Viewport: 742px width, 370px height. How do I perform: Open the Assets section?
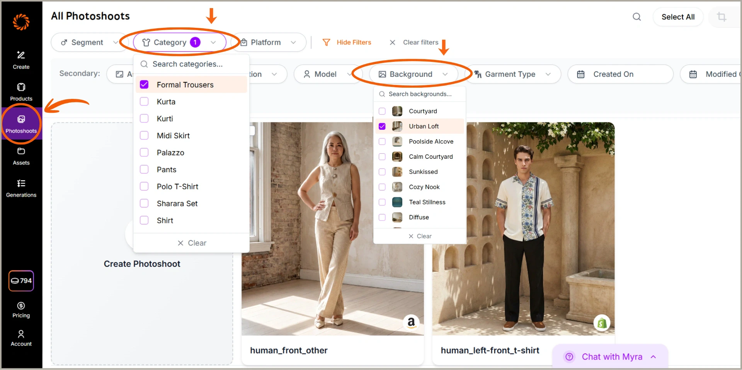click(x=21, y=156)
